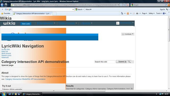170x96 pixels.
Task: Click the Print icon in command bar
Action: tap(137, 13)
